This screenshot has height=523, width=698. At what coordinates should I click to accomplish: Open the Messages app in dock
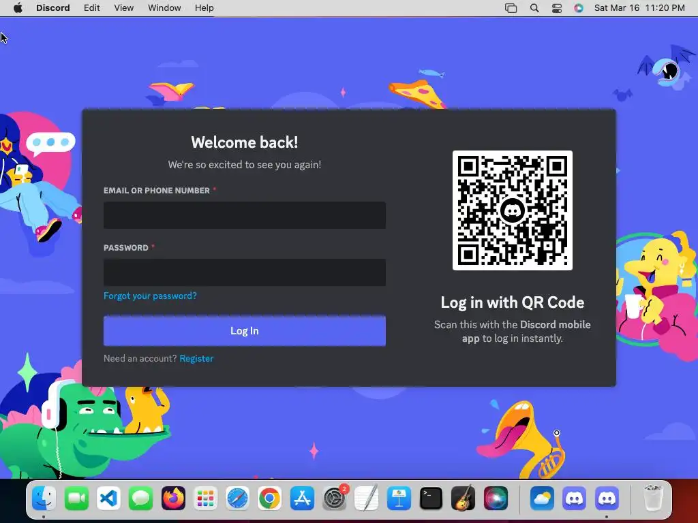[140, 498]
